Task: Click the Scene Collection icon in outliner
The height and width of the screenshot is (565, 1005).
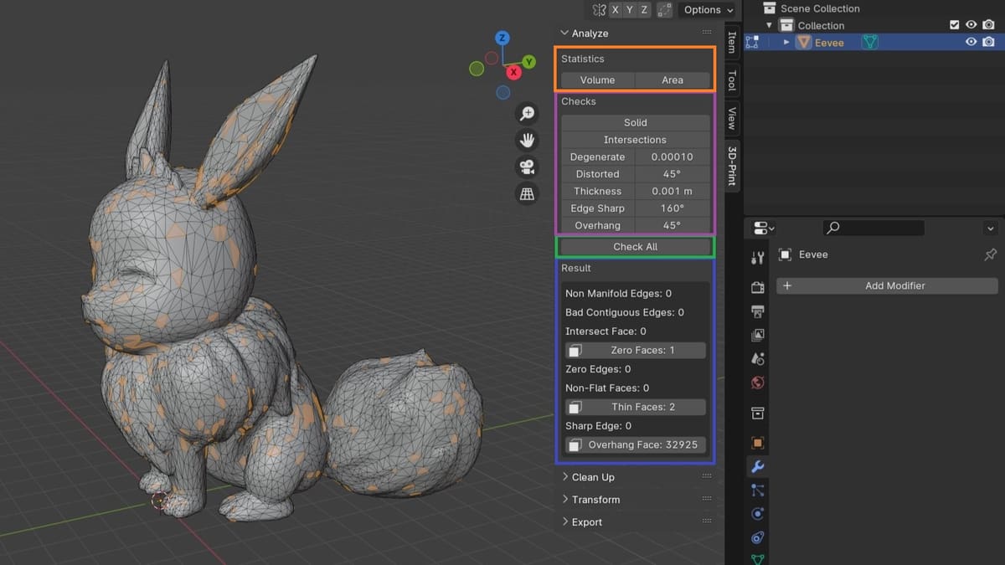Action: 770,8
